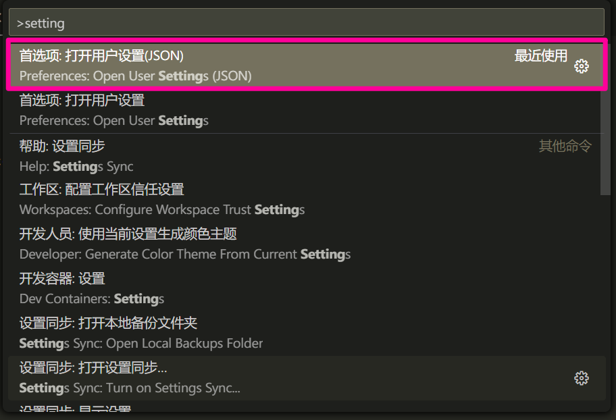
Task: Click the 设置同步: 打开本地备份文件夹 title
Action: [x=108, y=323]
